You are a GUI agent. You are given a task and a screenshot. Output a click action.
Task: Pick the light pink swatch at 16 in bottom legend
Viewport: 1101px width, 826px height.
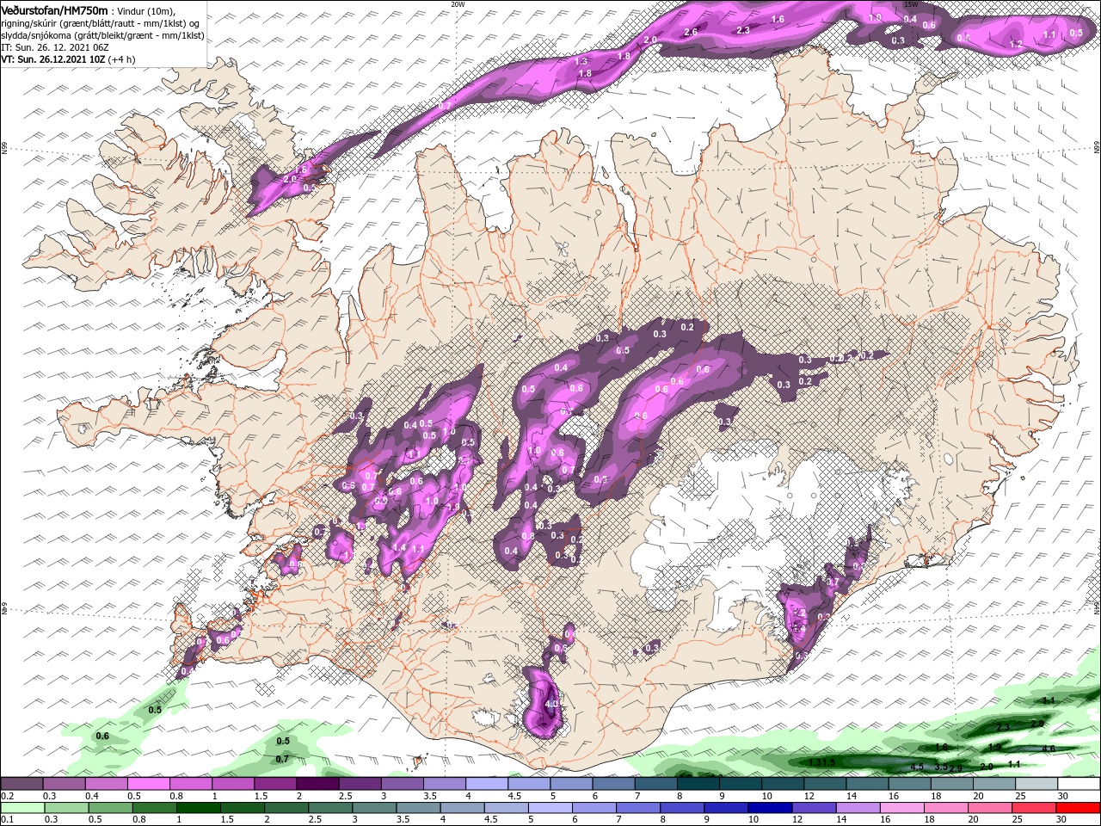(901, 807)
